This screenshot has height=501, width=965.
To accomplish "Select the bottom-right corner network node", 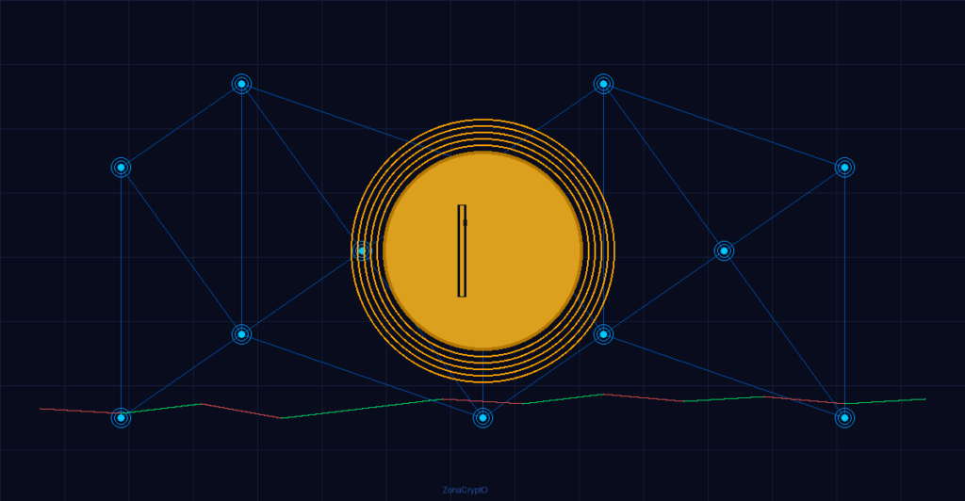I will (845, 418).
